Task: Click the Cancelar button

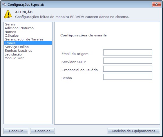Action: 42,131
